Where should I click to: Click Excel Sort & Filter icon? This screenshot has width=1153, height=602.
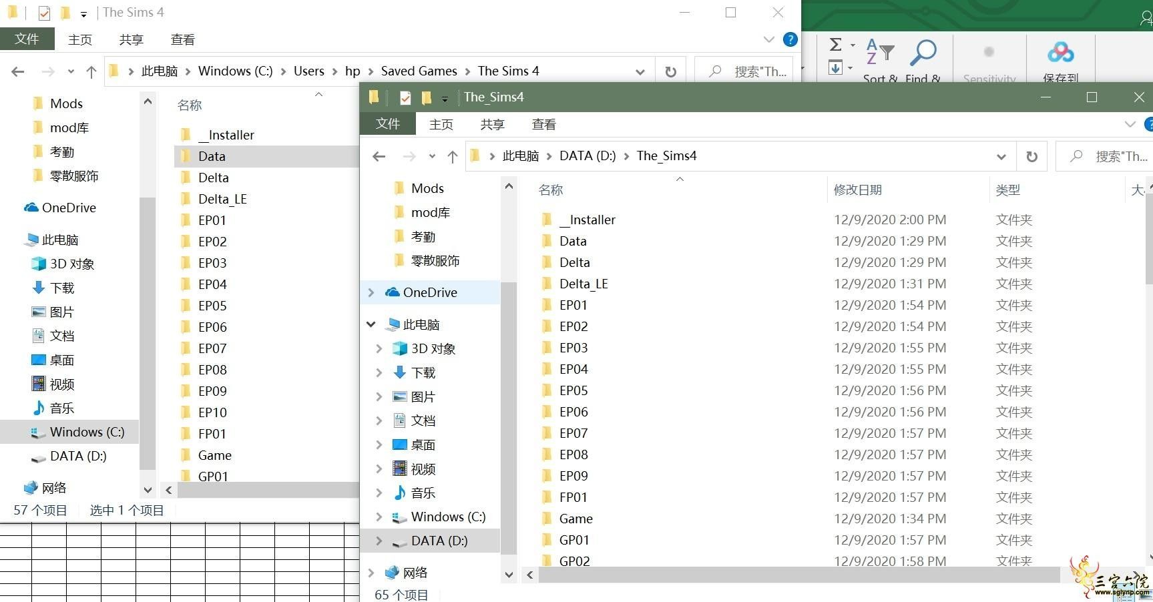coord(880,53)
